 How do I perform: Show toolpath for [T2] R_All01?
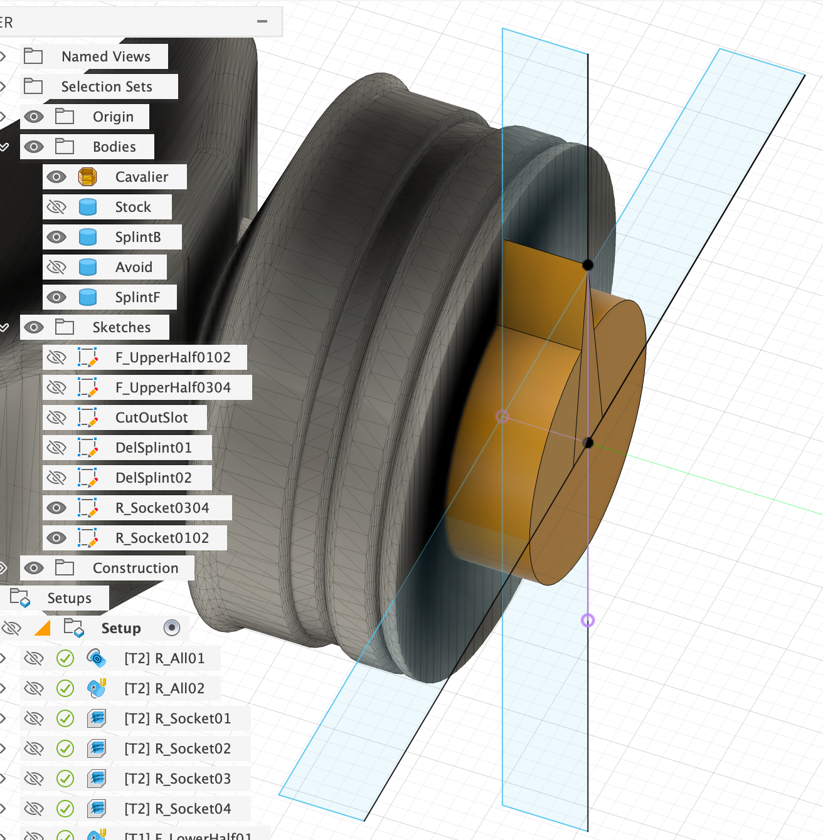coord(34,658)
